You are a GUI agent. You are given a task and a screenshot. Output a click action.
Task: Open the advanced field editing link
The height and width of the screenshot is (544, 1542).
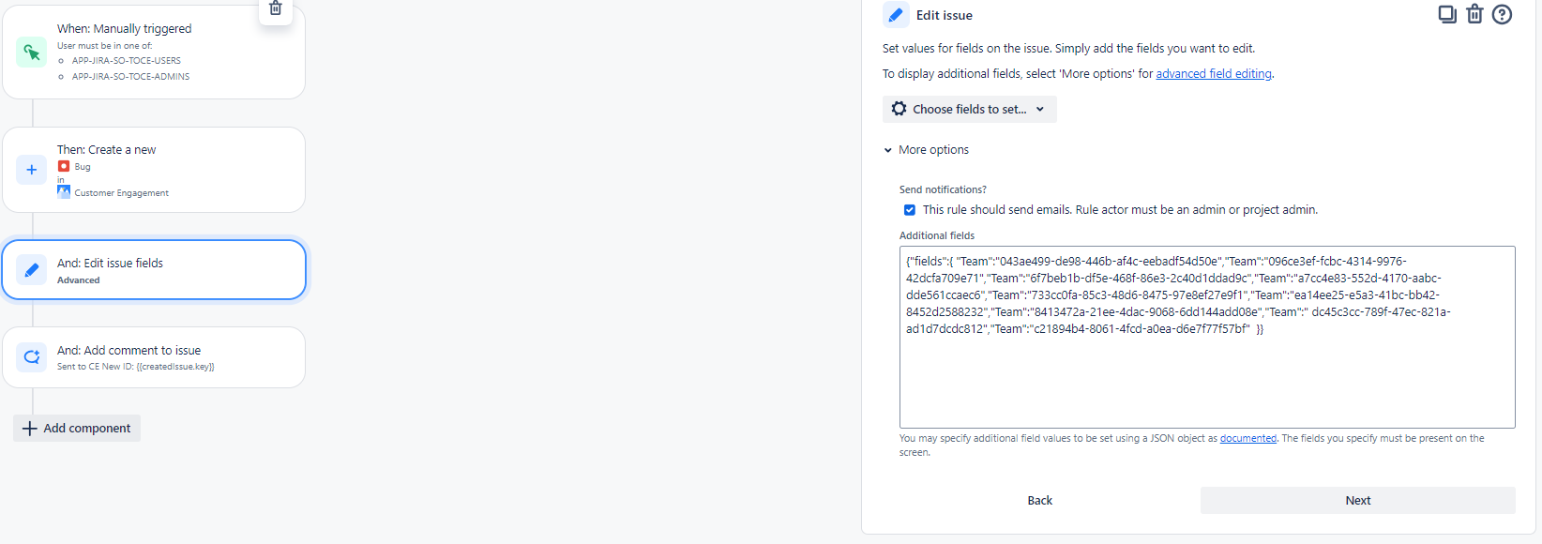[x=1214, y=74]
